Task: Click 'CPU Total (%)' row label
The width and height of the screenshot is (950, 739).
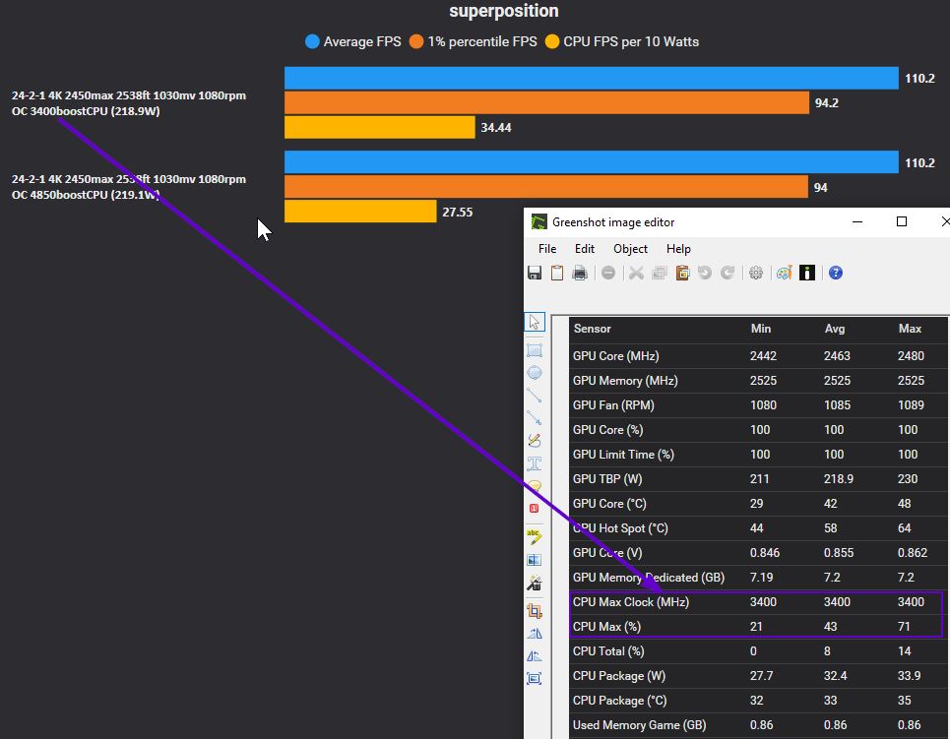Action: [x=608, y=651]
